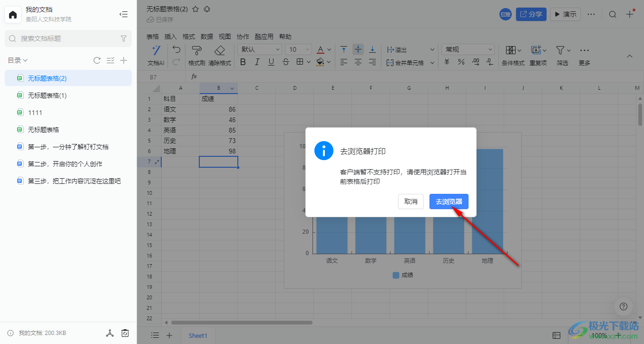Click the fill color bucket swatch
The image size is (644, 344).
(x=320, y=62)
